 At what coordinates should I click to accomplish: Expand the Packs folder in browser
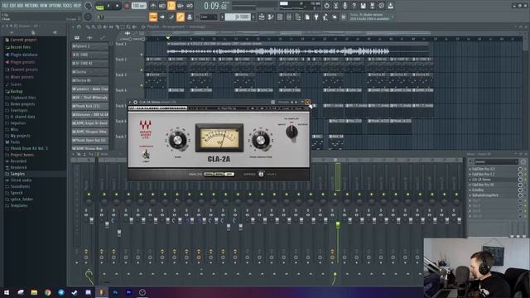[15, 142]
